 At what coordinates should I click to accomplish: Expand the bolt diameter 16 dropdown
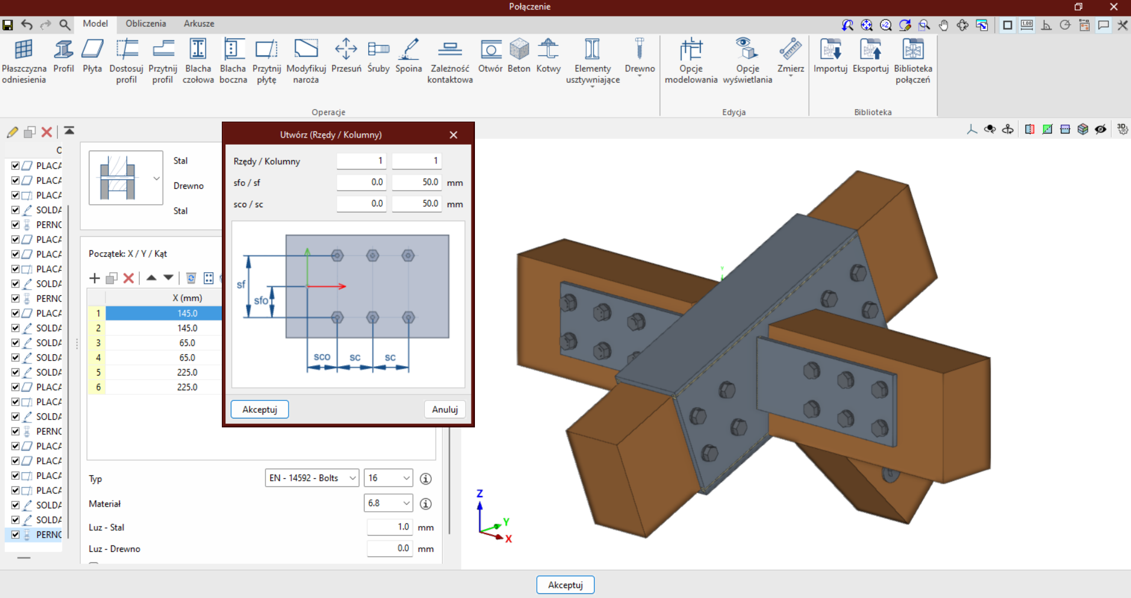[x=388, y=478]
